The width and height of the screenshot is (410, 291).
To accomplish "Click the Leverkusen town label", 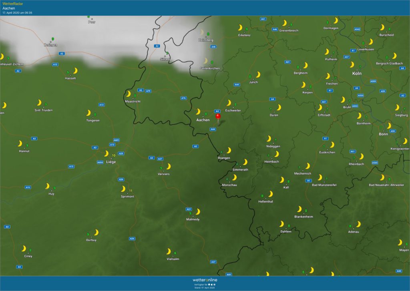I will coord(366,49).
